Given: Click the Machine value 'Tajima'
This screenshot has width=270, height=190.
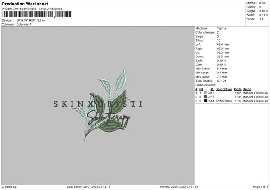Looking at the screenshot, I should coord(221,28).
